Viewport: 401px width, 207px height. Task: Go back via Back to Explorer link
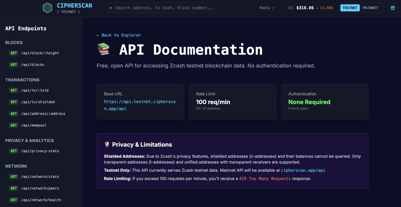click(119, 35)
